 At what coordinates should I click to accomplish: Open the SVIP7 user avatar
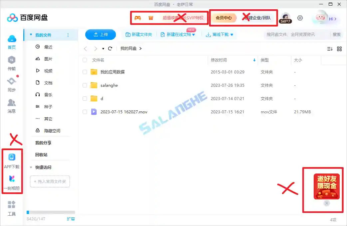coord(285,18)
